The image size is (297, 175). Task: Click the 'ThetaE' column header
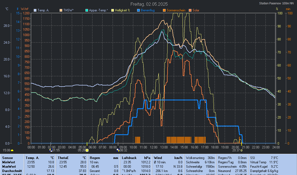pos(63,158)
